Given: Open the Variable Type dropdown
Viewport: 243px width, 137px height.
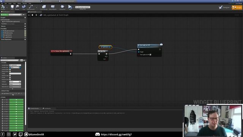Looking at the screenshot, I should 14,67.
